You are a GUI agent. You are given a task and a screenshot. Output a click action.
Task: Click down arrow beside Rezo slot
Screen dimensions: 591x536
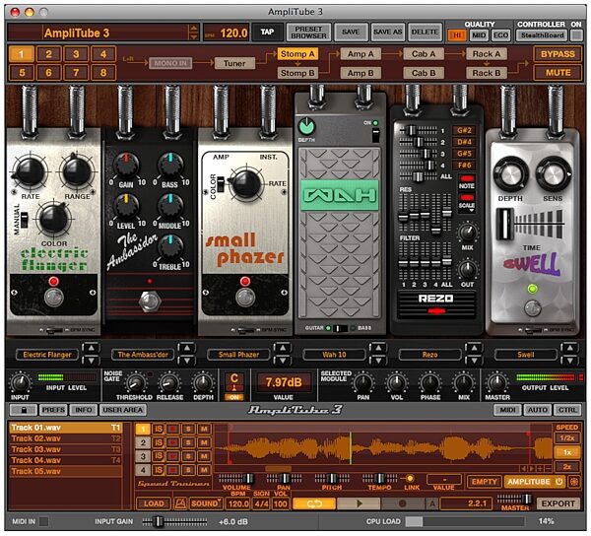474,360
